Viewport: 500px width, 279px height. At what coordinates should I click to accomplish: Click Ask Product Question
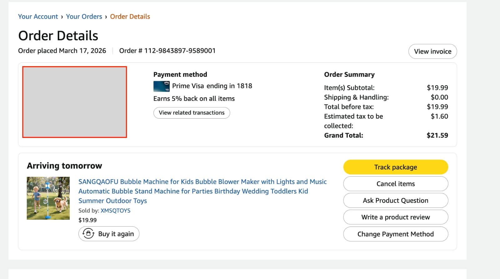point(395,200)
